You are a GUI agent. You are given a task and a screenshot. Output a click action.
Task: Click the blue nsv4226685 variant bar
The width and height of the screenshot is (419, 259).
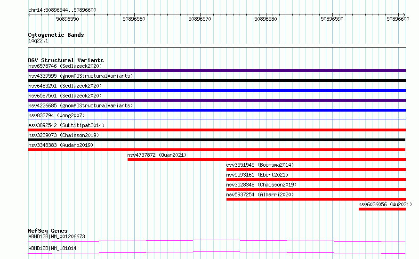(x=217, y=110)
